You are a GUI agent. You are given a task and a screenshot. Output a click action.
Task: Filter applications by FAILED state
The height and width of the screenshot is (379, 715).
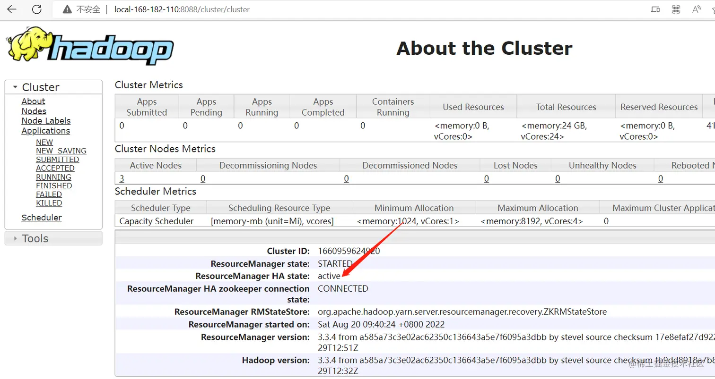point(49,194)
